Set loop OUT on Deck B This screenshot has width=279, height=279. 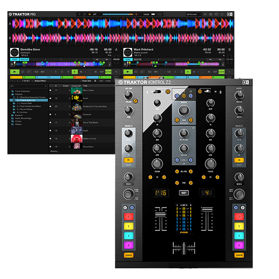(x=215, y=72)
